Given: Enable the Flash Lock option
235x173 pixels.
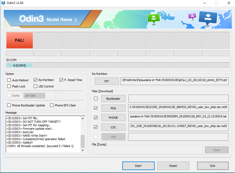Looking at the screenshot, I should [9, 86].
